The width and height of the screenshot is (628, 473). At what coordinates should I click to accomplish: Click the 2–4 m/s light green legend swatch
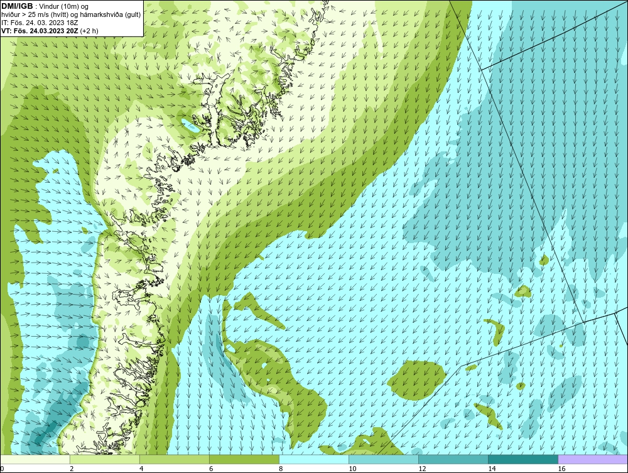coord(104,459)
